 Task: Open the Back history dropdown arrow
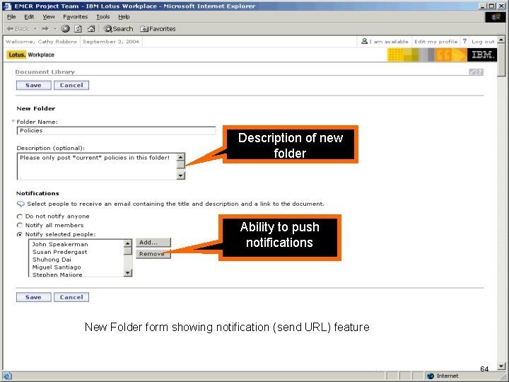(35, 29)
